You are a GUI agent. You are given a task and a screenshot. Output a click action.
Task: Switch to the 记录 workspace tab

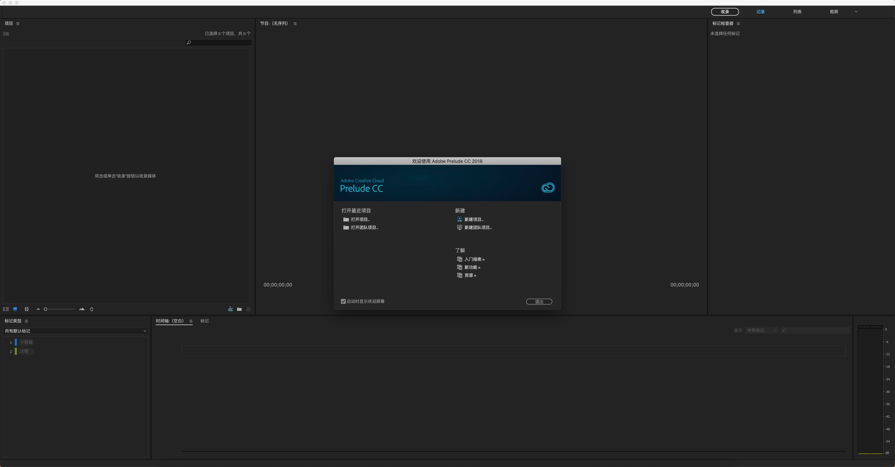coord(760,12)
